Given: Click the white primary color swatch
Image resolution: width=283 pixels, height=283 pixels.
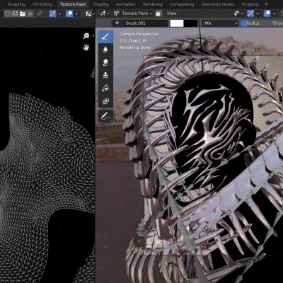Looking at the screenshot, I should 177,23.
